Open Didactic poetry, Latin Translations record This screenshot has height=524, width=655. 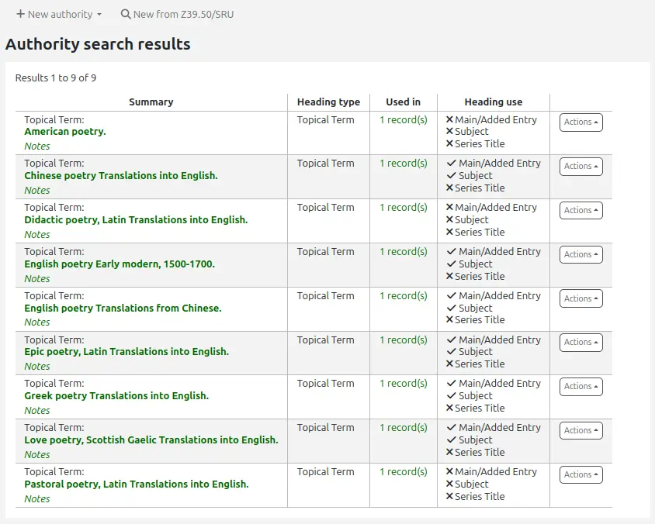136,220
